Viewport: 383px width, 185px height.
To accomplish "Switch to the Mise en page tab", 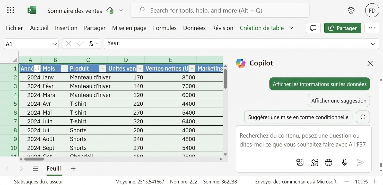I will pyautogui.click(x=129, y=28).
